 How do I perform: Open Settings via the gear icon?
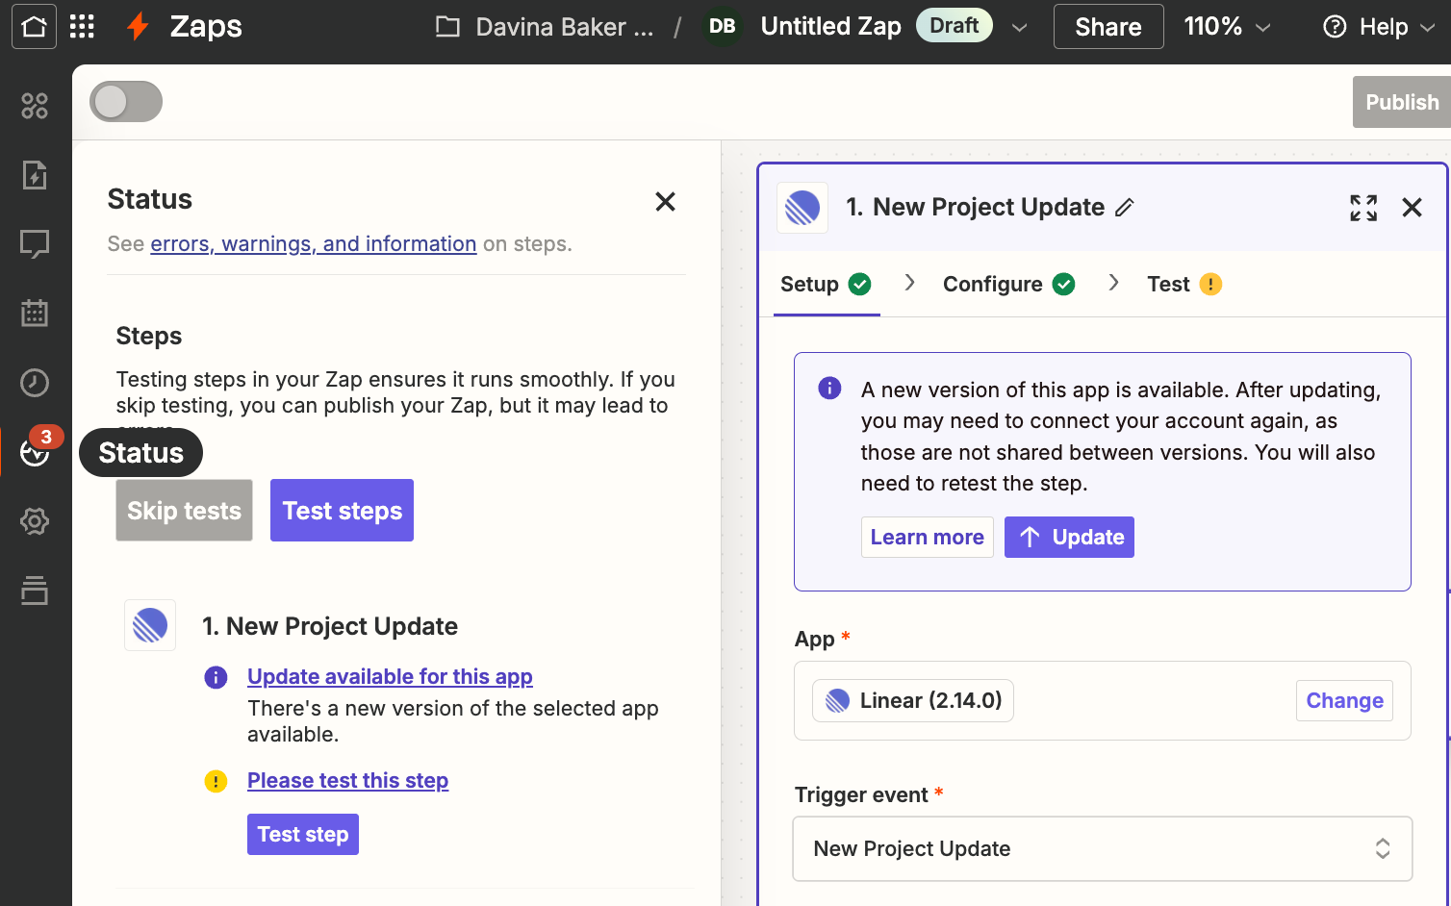[x=35, y=521]
